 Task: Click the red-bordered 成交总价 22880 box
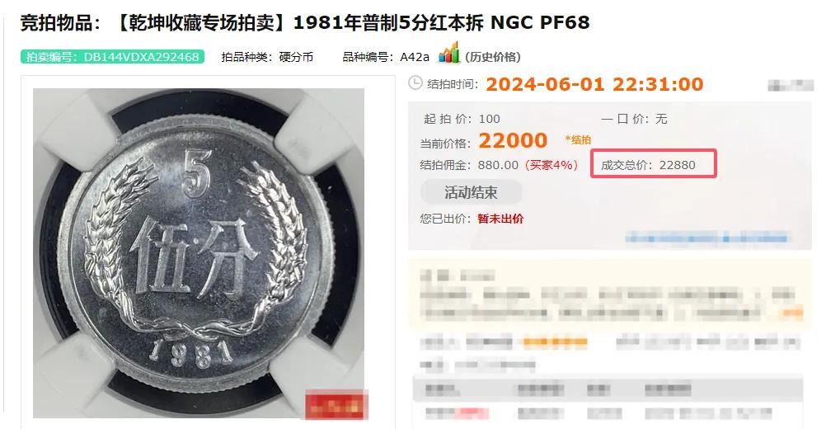653,163
